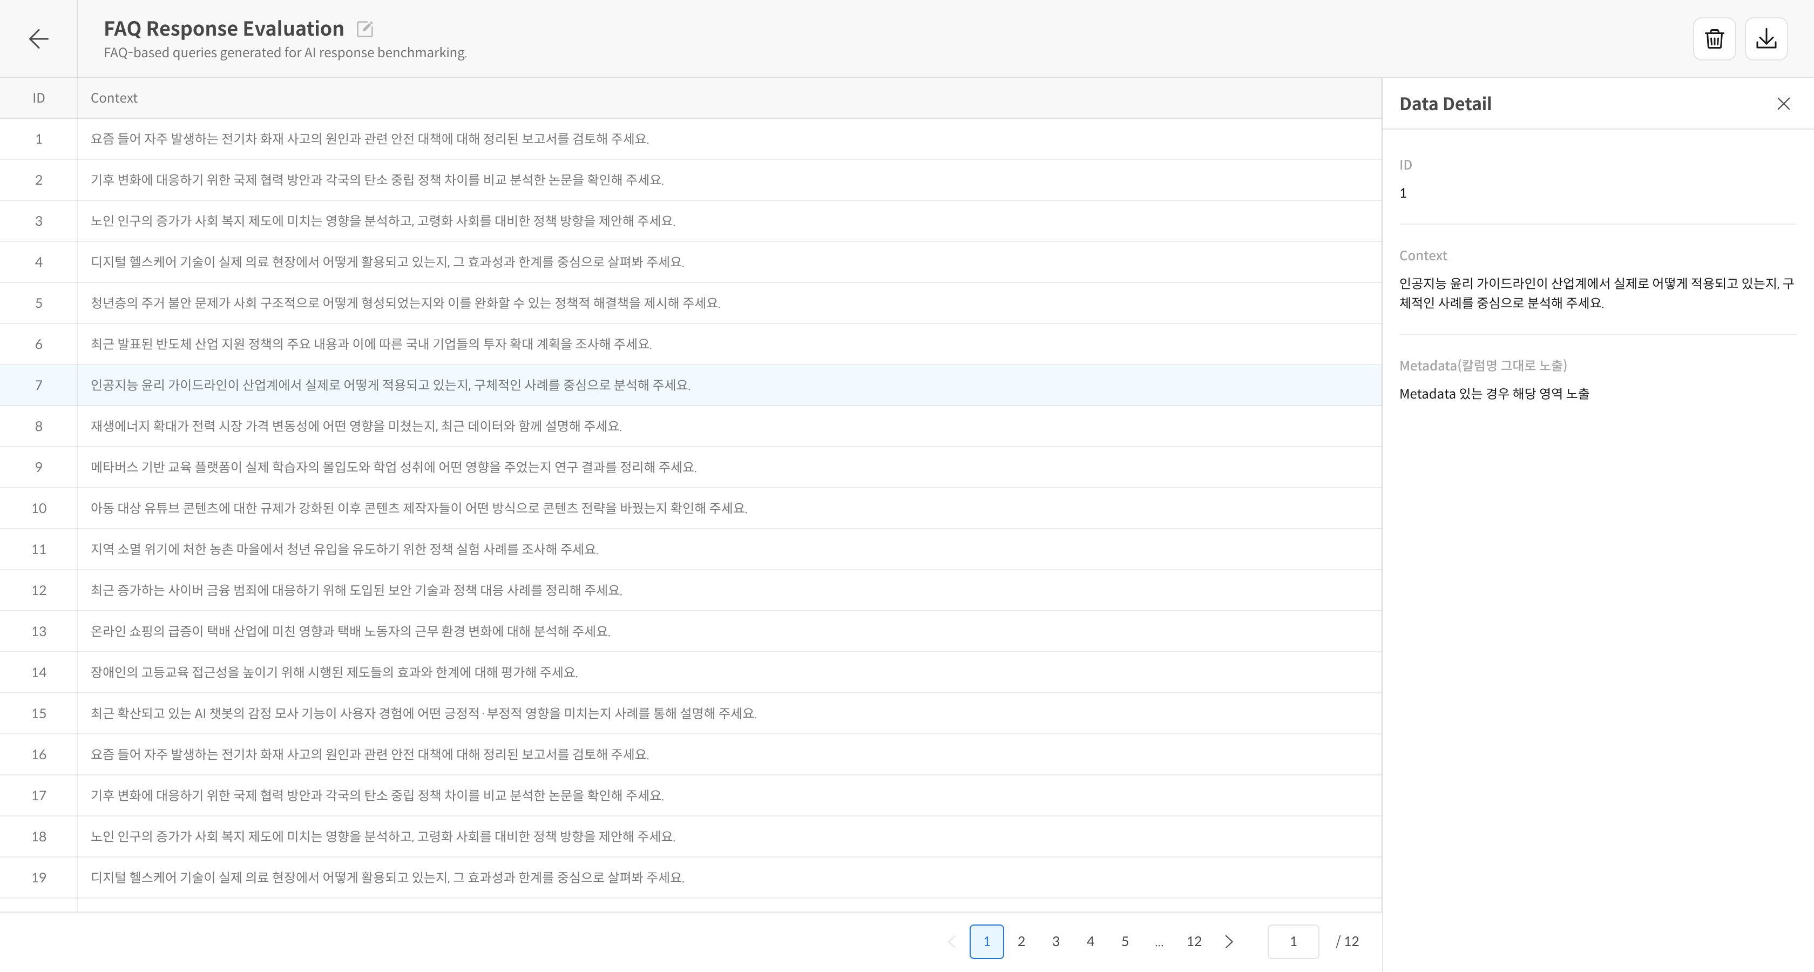Go to page 2
1814x972 pixels.
1021,942
